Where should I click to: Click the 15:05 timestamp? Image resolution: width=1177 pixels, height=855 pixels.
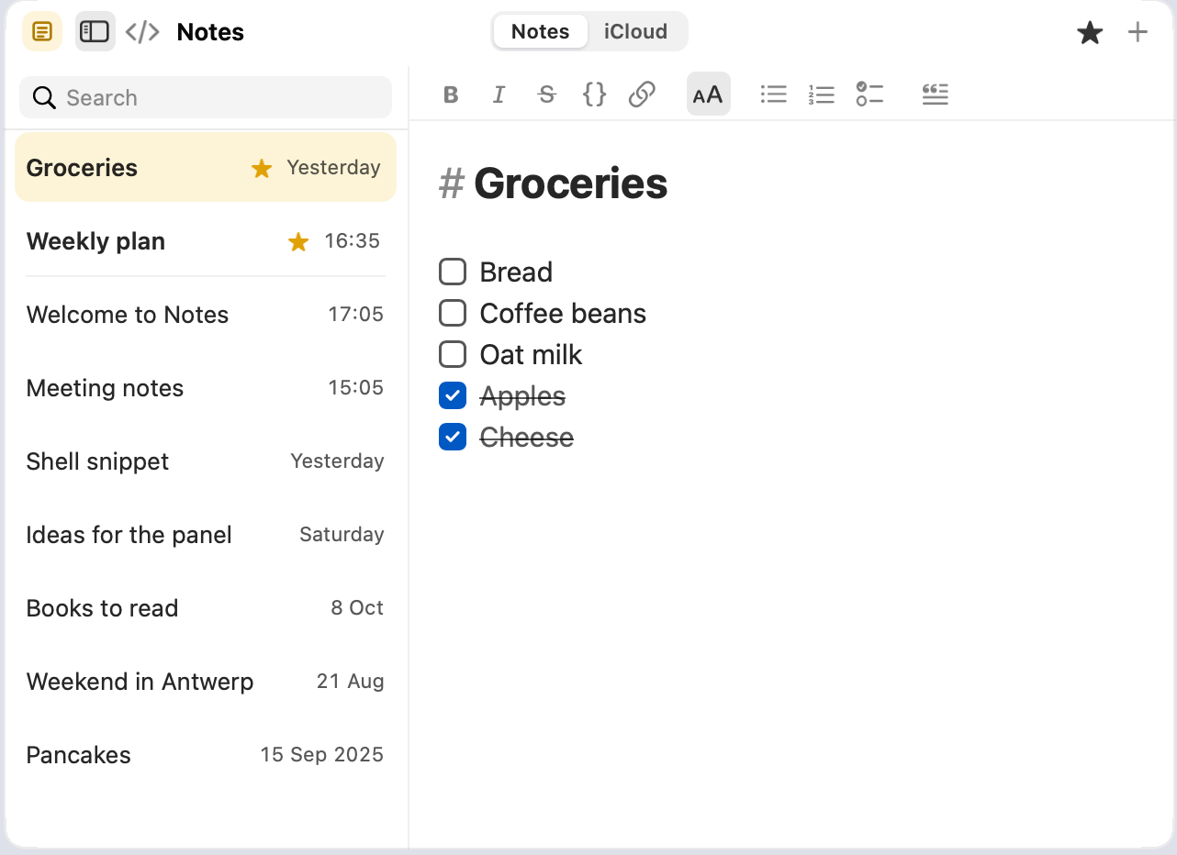[x=355, y=388]
